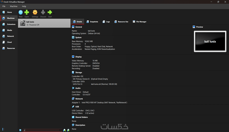Select Machines in the sidebar

(9, 18)
